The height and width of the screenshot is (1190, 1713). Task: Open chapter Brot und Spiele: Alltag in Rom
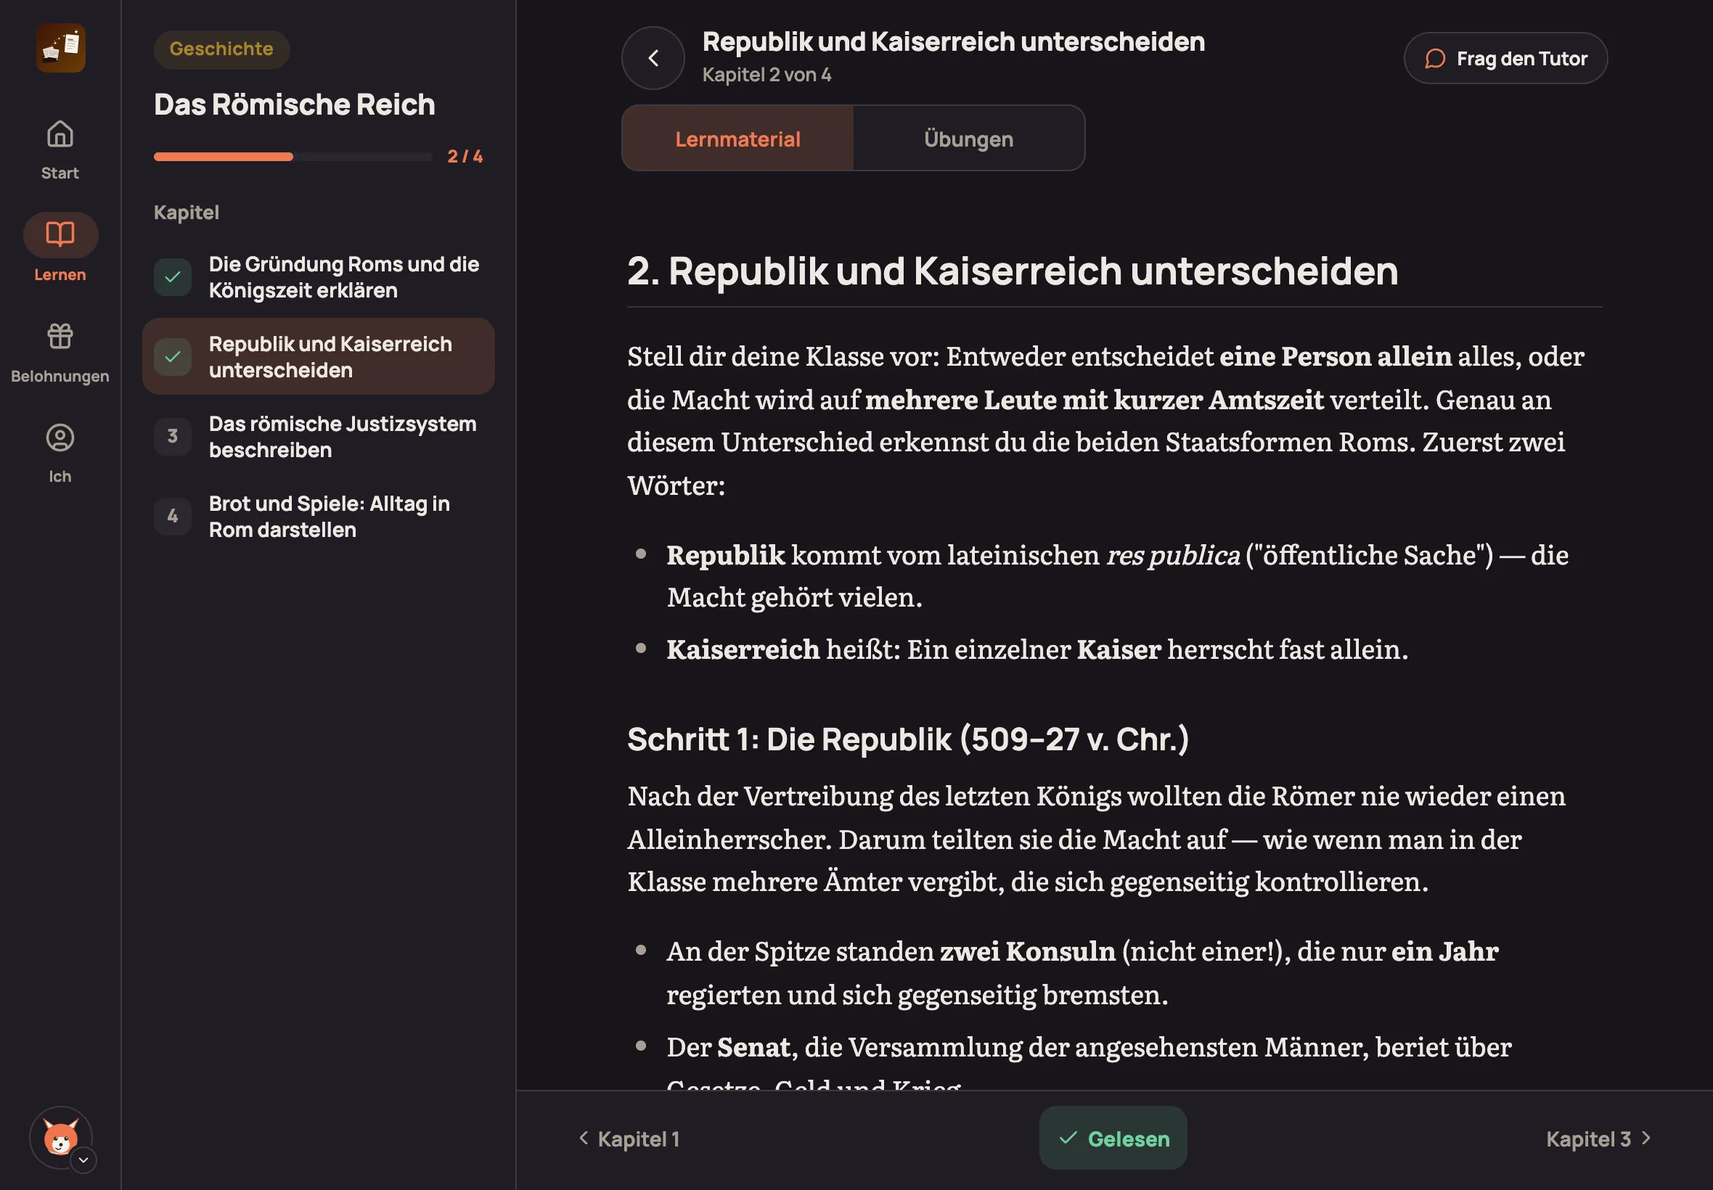(319, 517)
